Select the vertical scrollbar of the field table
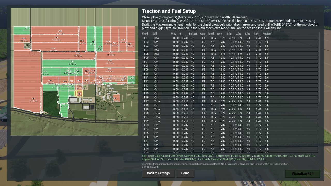Viewport: 331px width, 186px height. click(x=319, y=67)
